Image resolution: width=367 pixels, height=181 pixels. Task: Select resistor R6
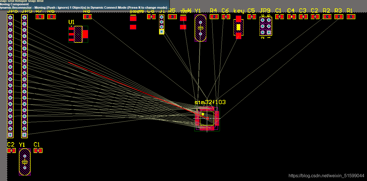[x=51, y=17]
